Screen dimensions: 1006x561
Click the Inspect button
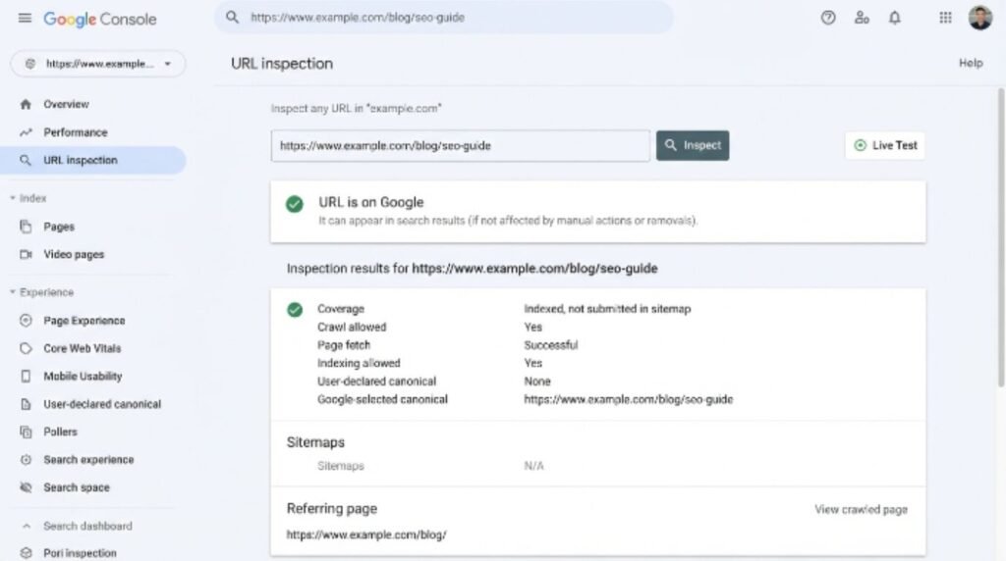point(693,145)
